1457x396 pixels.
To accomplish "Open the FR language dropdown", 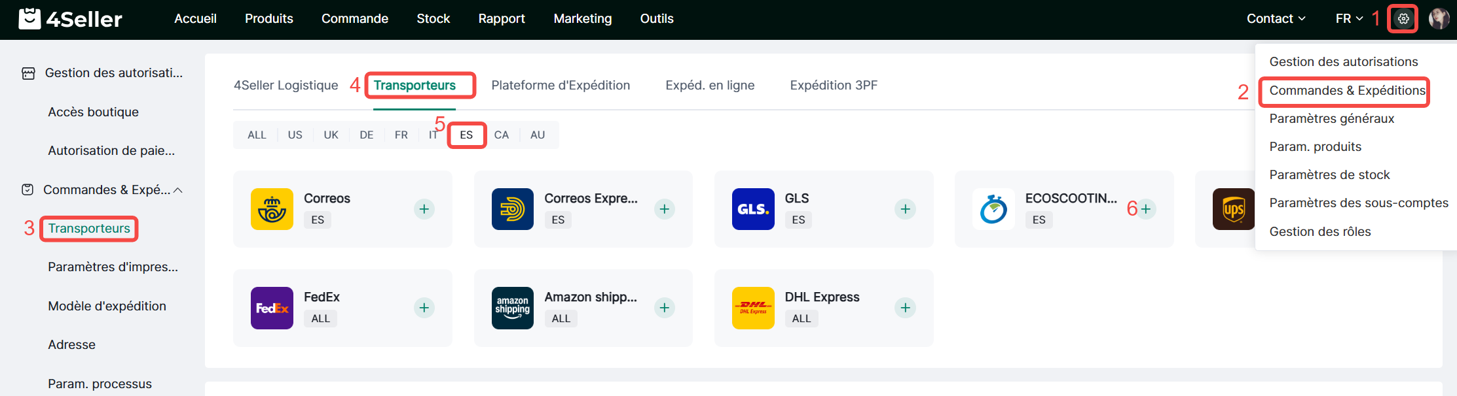I will [1349, 19].
